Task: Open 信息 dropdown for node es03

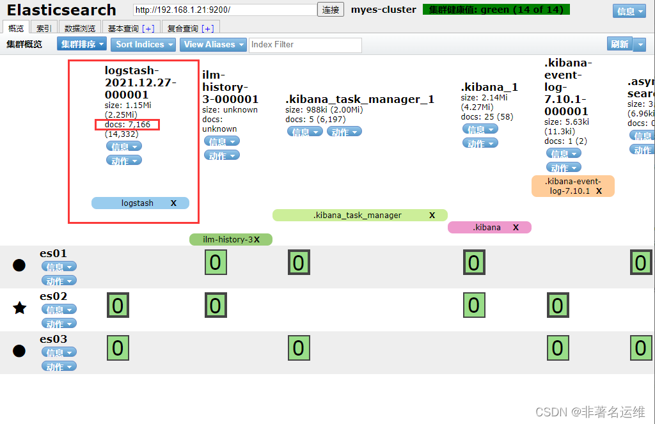Action: (59, 352)
